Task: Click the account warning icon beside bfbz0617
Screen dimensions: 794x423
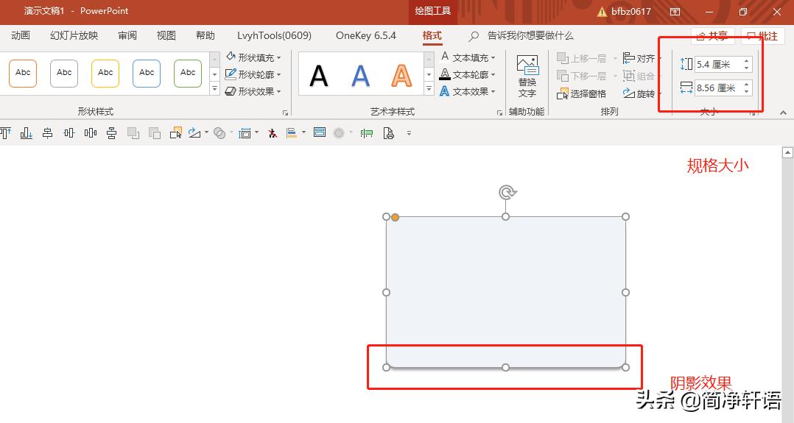Action: pyautogui.click(x=602, y=12)
